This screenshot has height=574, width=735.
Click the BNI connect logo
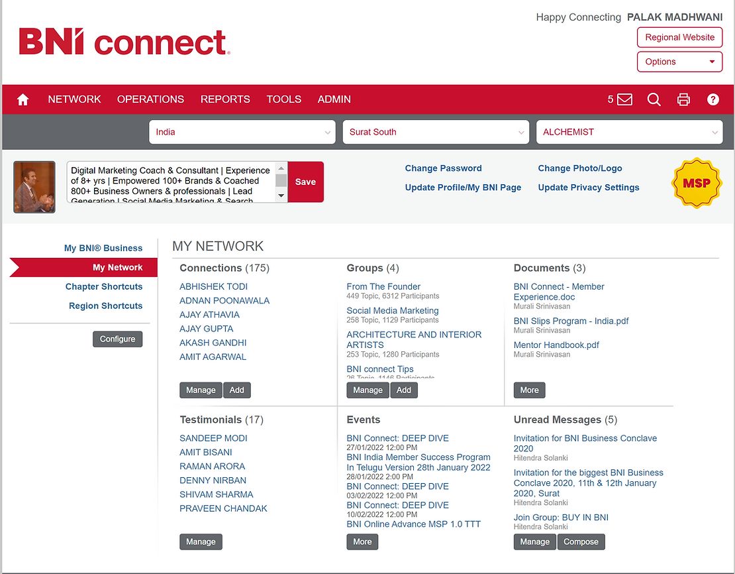click(124, 42)
